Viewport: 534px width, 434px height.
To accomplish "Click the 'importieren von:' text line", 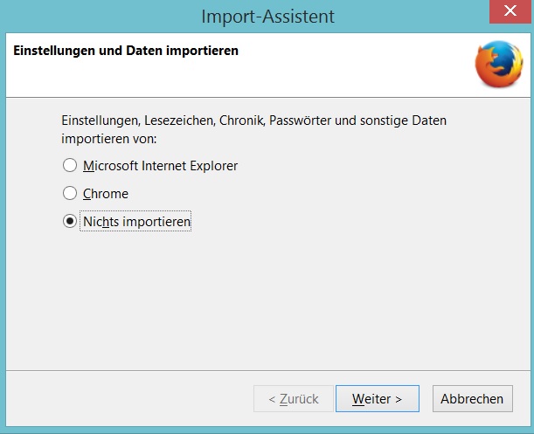I will pyautogui.click(x=109, y=139).
